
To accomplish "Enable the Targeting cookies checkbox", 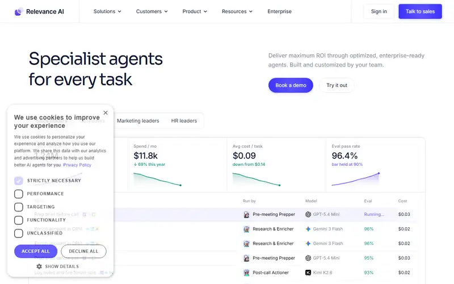I will [x=19, y=207].
